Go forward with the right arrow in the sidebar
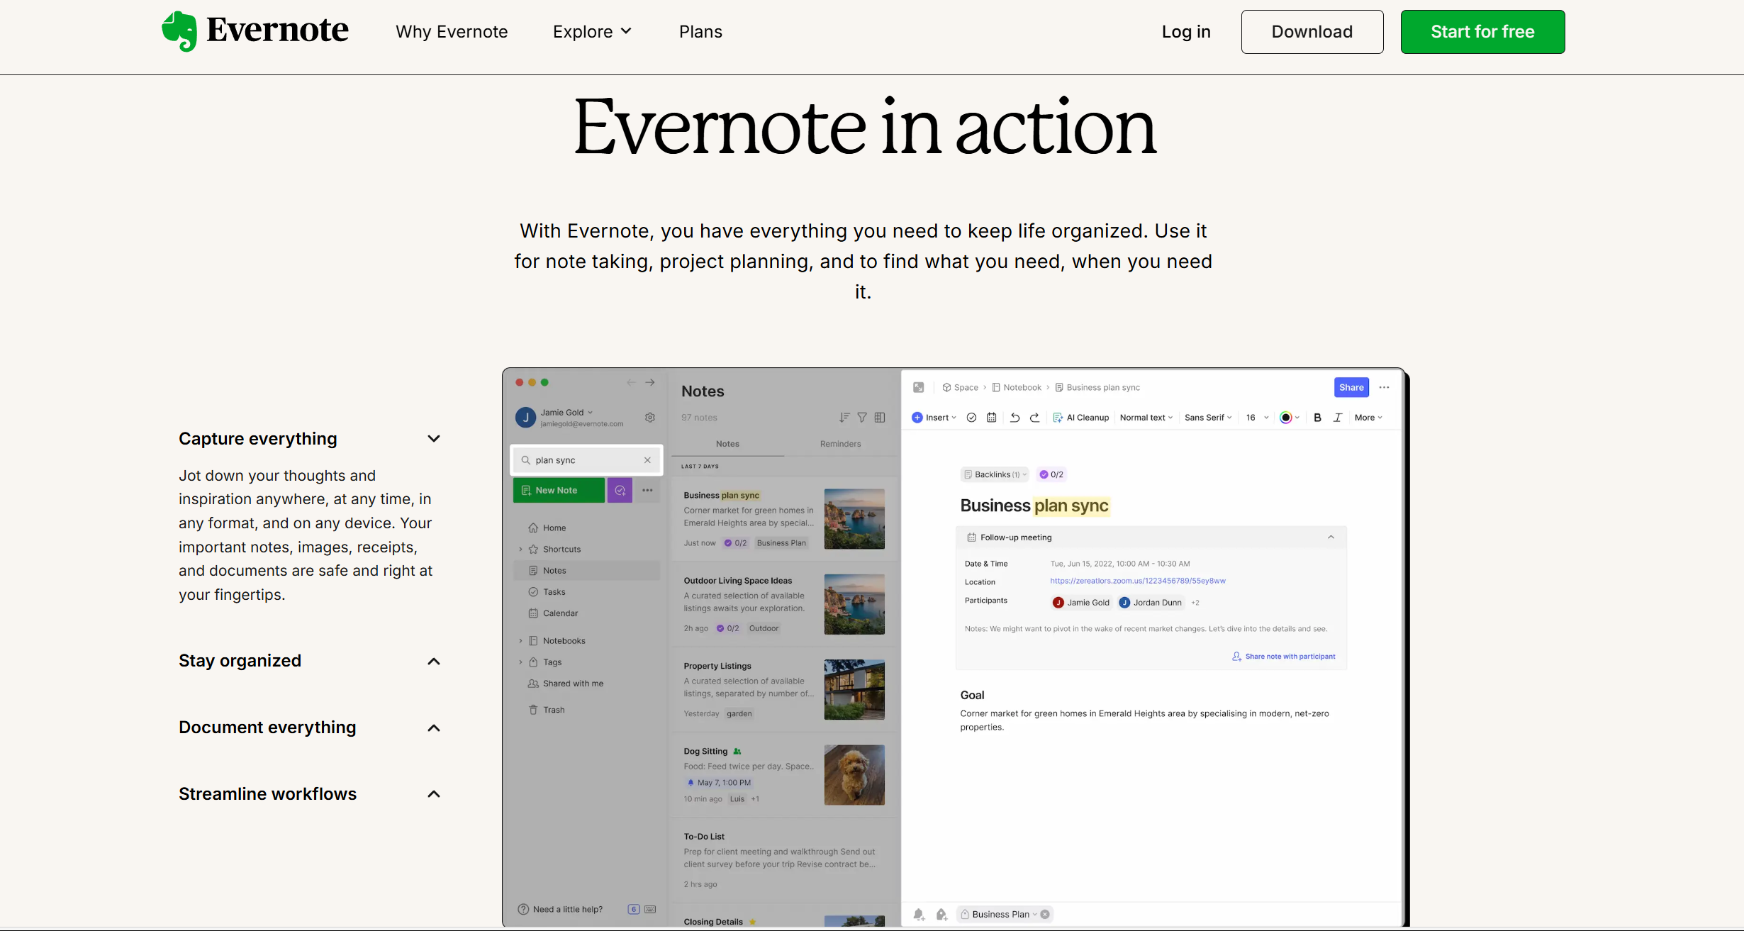 (x=650, y=382)
